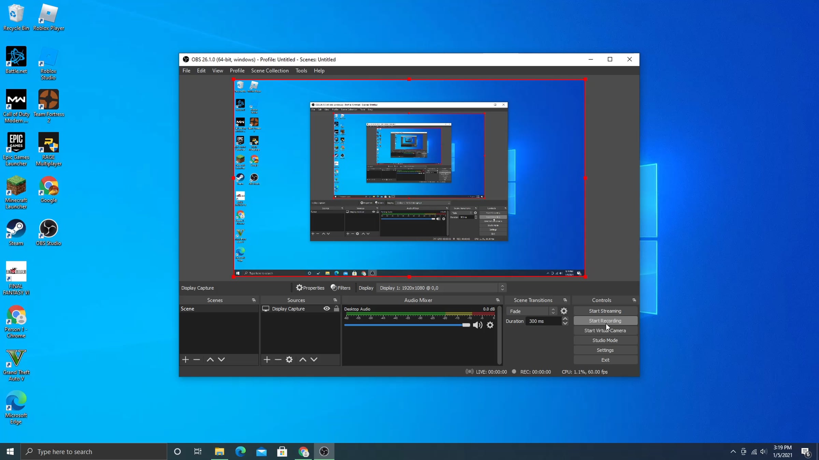
Task: Select Scene in the Scenes list
Action: [219, 309]
